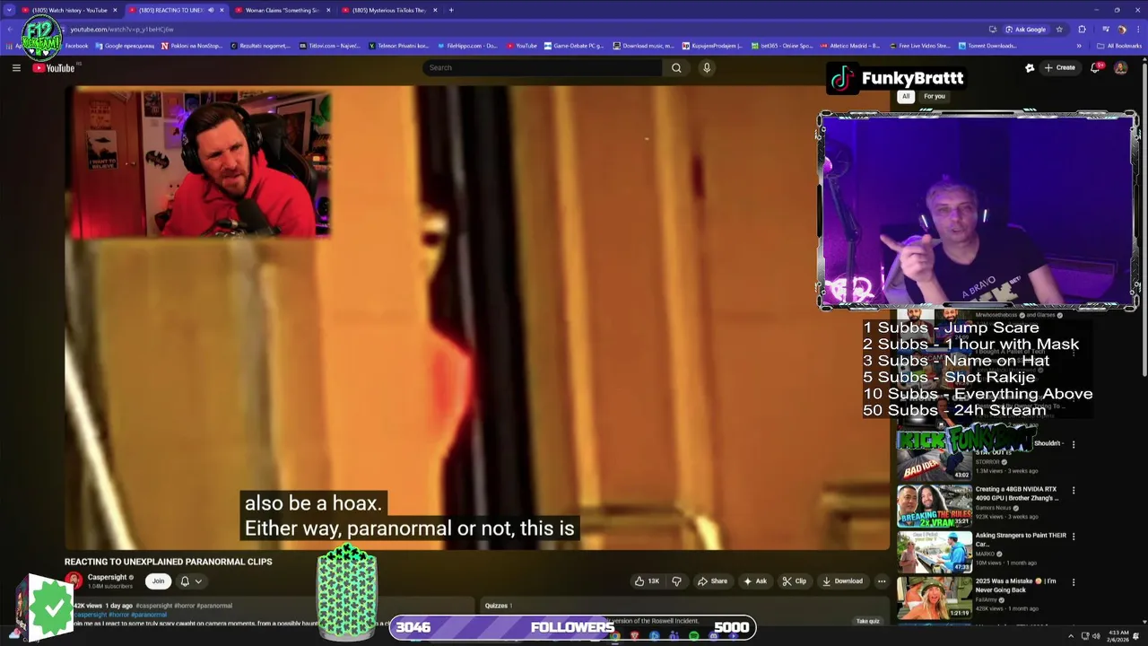Go to YouTube home via logo
This screenshot has width=1148, height=646.
[55, 68]
